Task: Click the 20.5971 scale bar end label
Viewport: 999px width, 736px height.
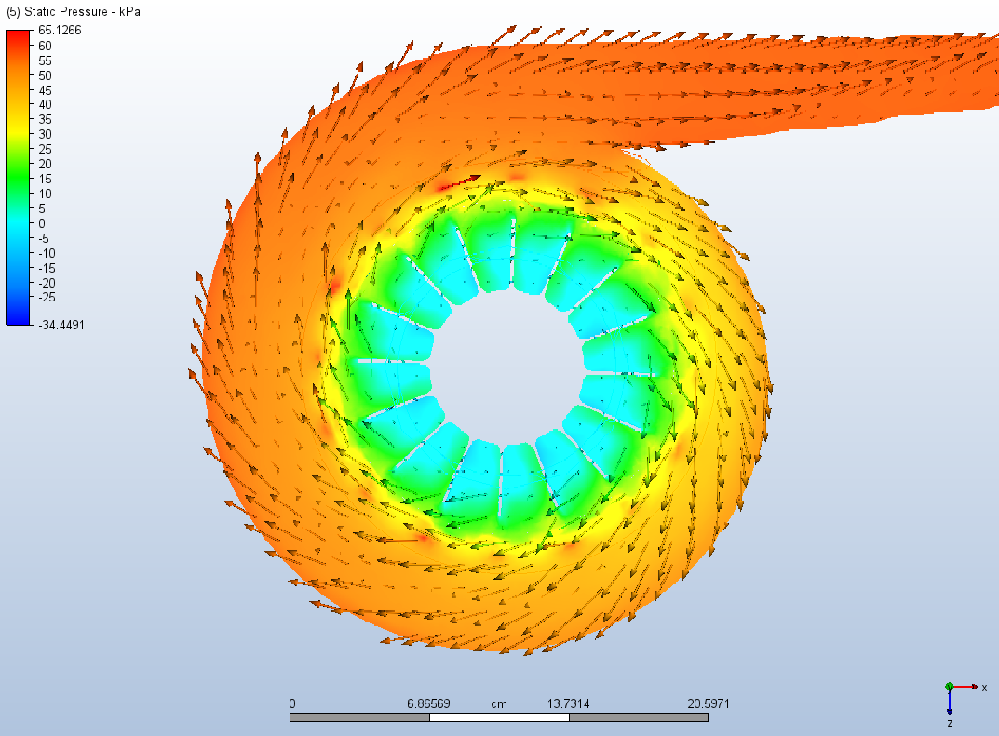Action: pyautogui.click(x=709, y=704)
